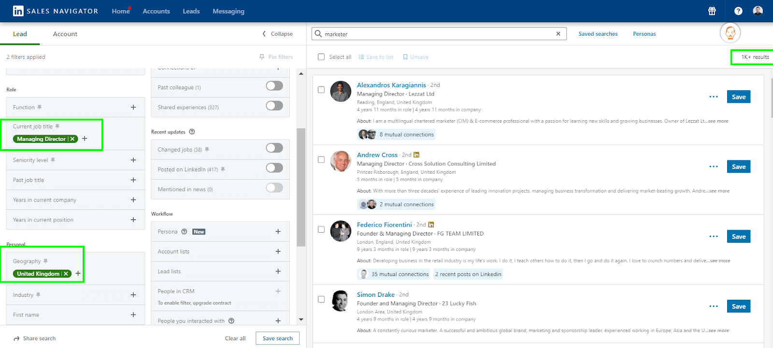Viewport: 773px width, 348px height.
Task: Click Save search button
Action: coord(278,338)
